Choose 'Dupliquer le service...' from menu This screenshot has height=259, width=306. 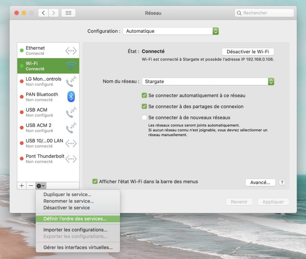pos(78,195)
